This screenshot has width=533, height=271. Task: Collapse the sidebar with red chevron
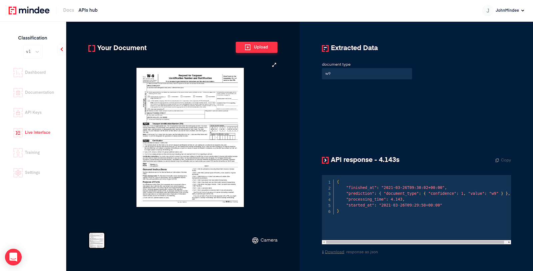(62, 49)
